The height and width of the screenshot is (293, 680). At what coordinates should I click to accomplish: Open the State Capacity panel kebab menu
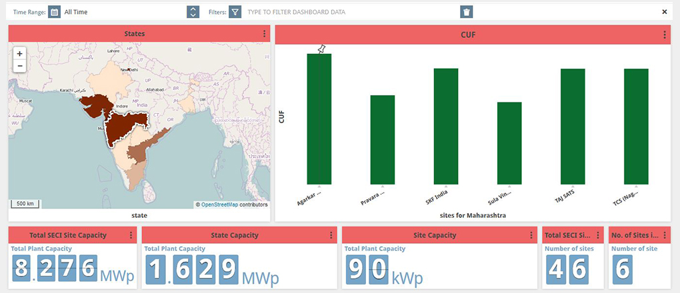[331, 235]
